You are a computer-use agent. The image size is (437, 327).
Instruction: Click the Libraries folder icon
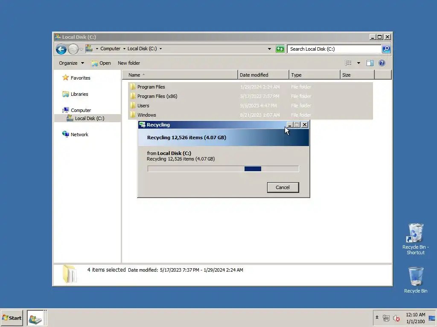point(65,94)
